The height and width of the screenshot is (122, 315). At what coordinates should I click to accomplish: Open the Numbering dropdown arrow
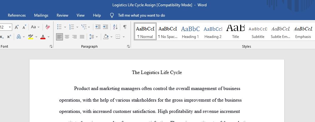(77, 27)
